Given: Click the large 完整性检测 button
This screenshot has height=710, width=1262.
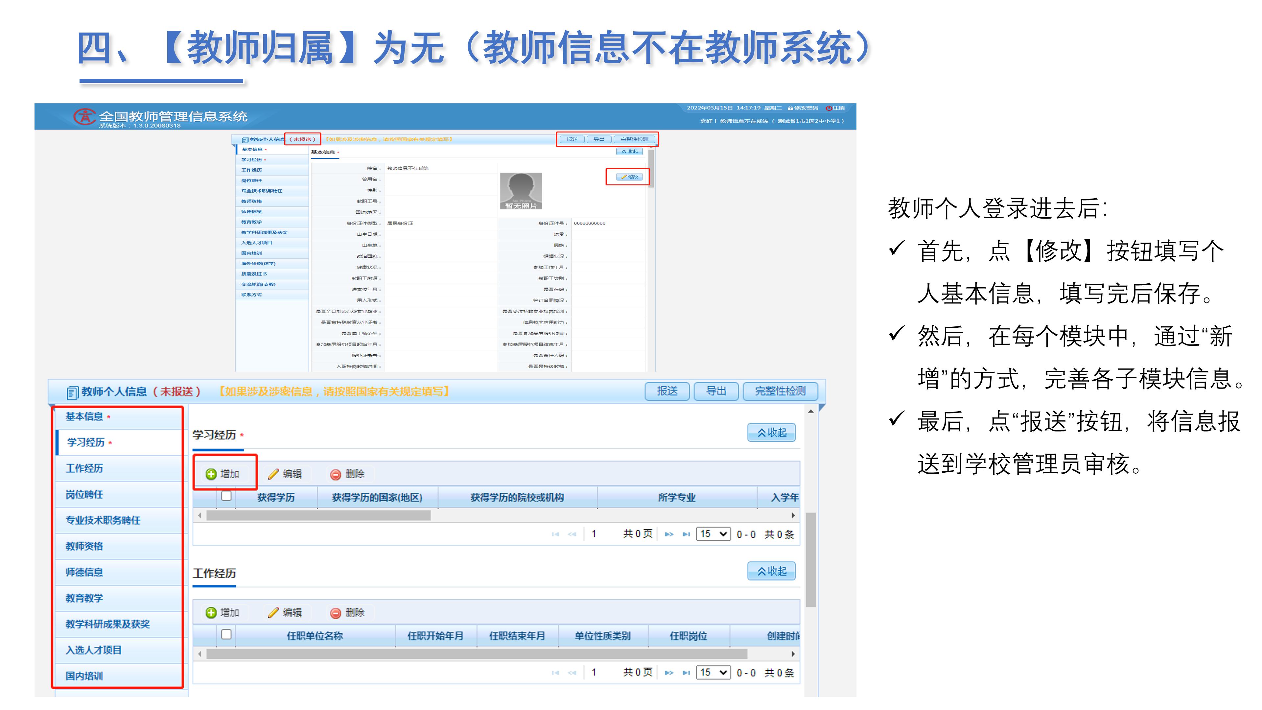Looking at the screenshot, I should point(780,391).
